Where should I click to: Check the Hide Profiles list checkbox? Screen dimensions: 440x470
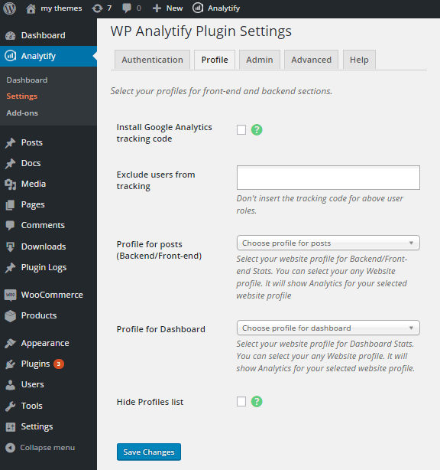coord(241,401)
